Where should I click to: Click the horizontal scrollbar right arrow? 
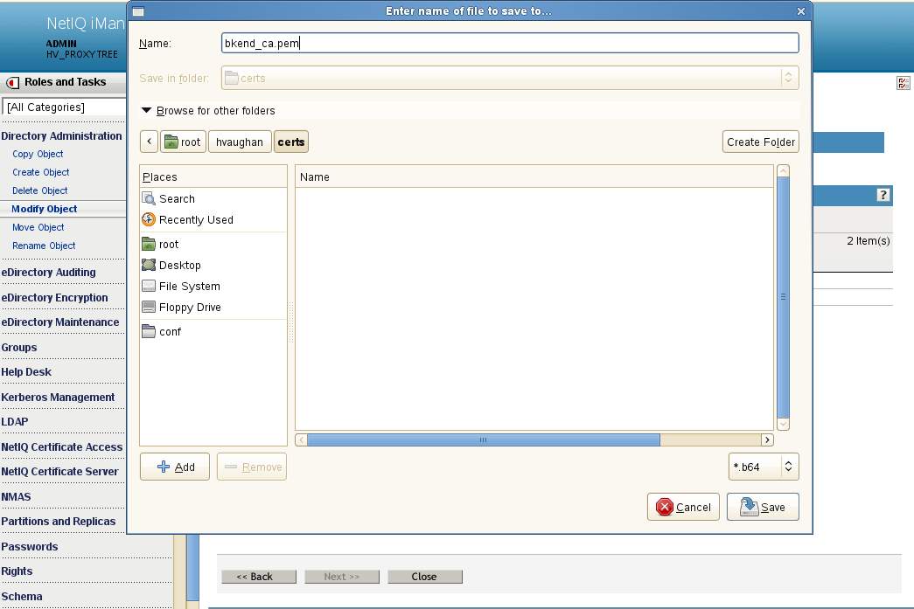(x=767, y=440)
